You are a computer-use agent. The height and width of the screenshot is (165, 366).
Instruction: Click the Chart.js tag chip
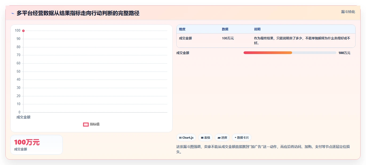click(x=186, y=138)
